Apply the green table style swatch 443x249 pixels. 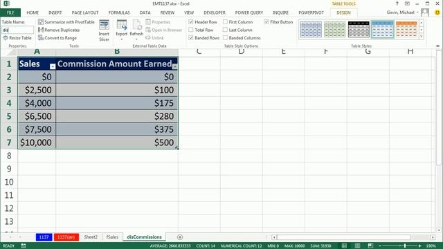click(x=335, y=29)
